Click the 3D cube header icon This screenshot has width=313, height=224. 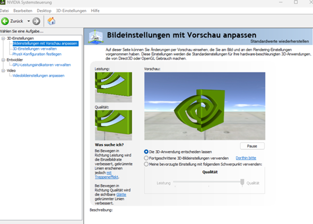pyautogui.click(x=96, y=37)
